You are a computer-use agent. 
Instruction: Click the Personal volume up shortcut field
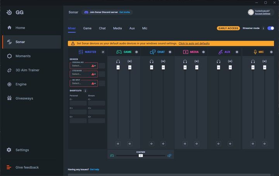tap(78, 112)
